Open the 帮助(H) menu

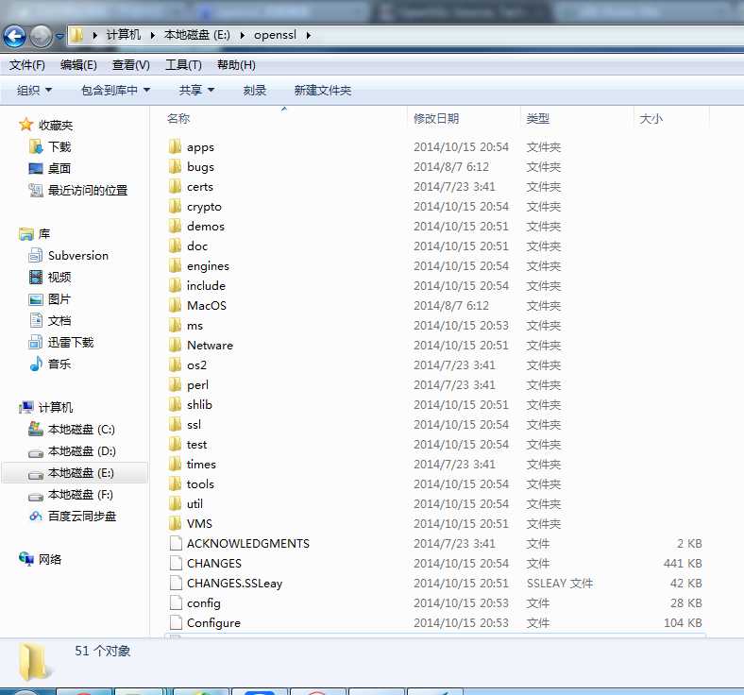[236, 65]
